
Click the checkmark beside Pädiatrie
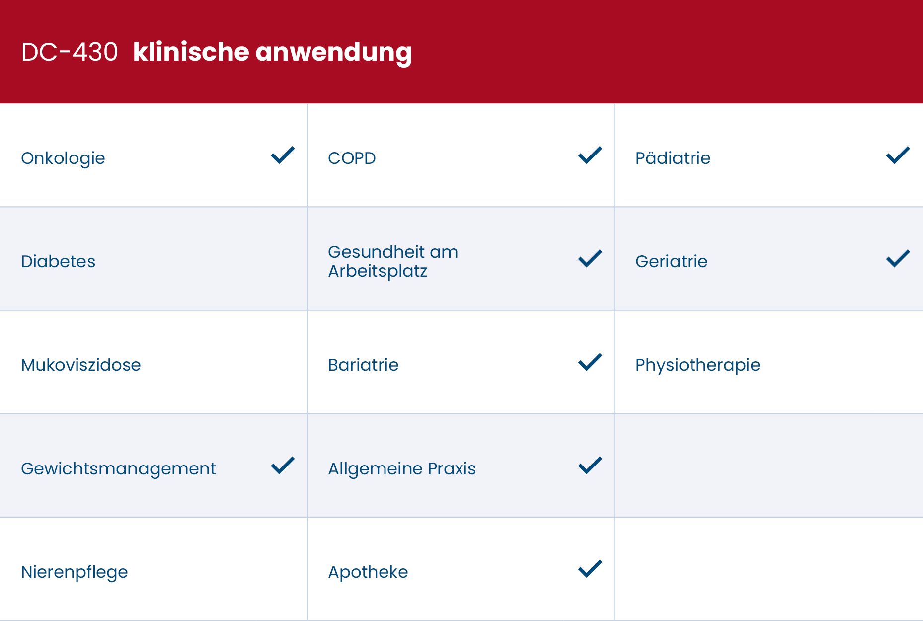(x=898, y=155)
